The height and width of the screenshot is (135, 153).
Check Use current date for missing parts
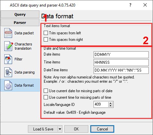46,91
